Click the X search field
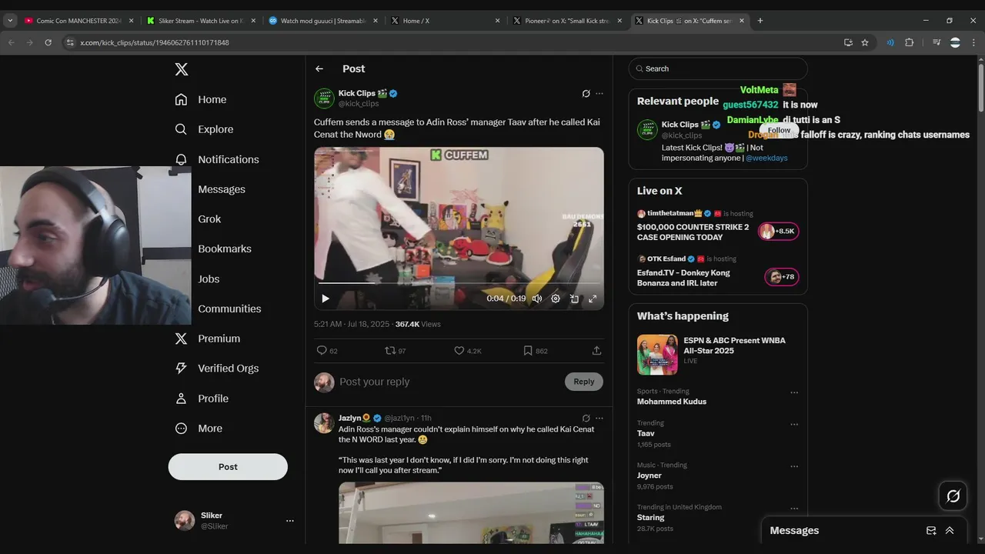 (718, 68)
